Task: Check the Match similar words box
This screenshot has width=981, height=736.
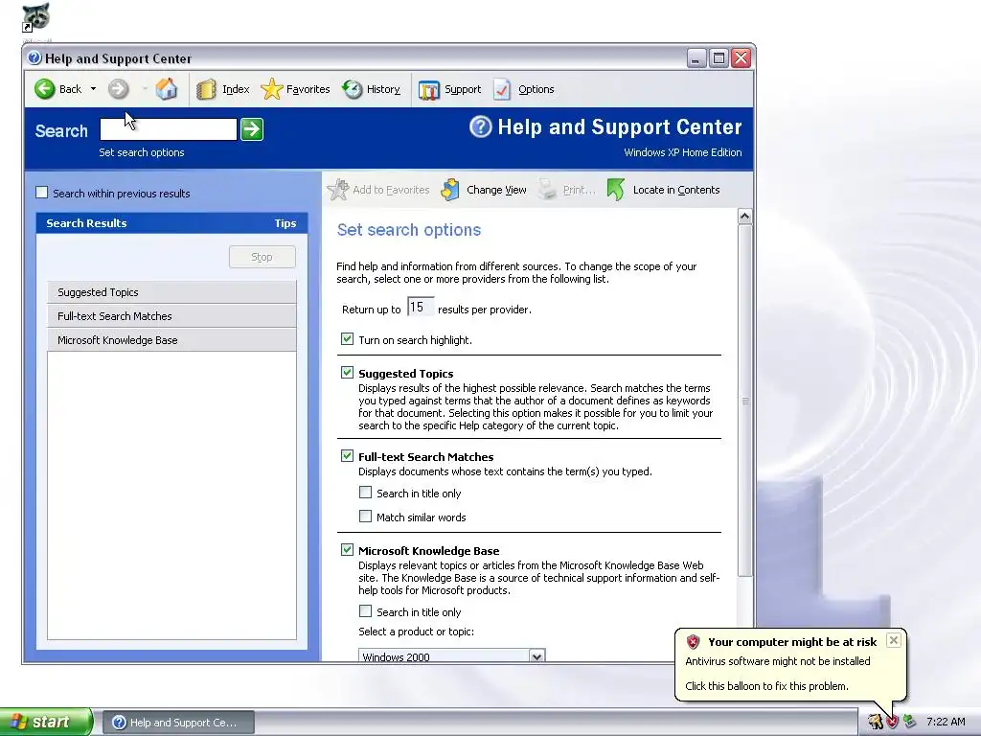Action: (x=365, y=517)
